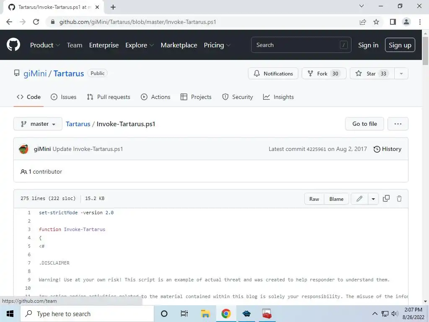Open Cortana circle on the taskbar

pos(164,314)
